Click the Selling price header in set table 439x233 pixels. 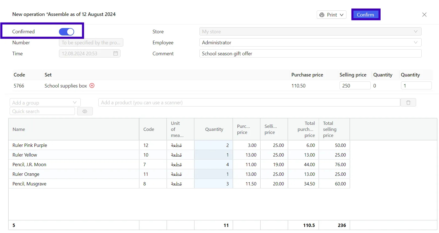[353, 75]
